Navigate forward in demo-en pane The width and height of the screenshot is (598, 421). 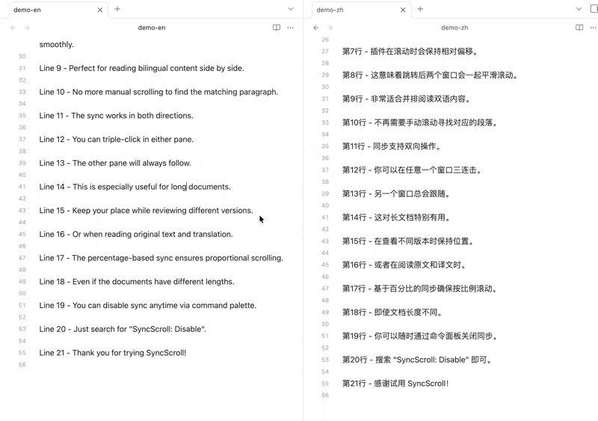(27, 28)
